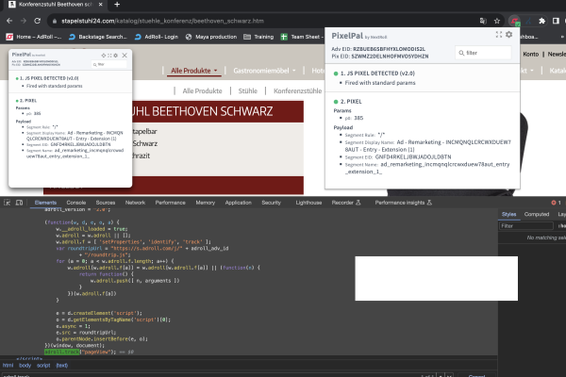The width and height of the screenshot is (566, 377).
Task: Open the Computed styles tab
Action: pos(537,214)
